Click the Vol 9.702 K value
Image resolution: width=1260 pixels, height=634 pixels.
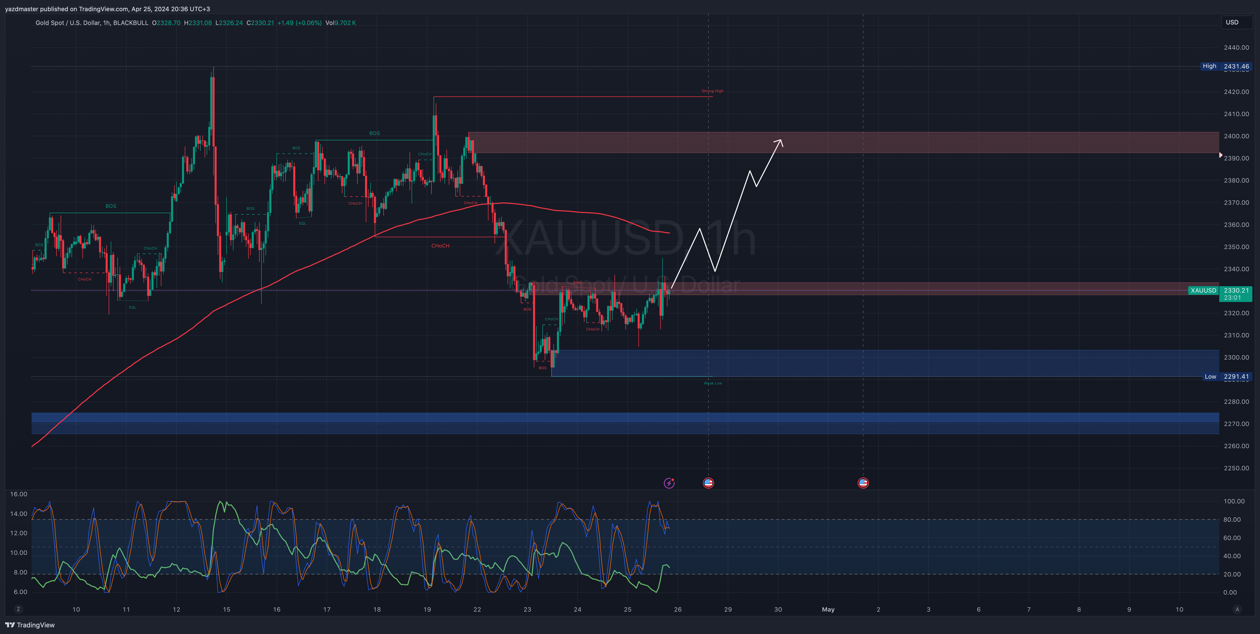(340, 23)
